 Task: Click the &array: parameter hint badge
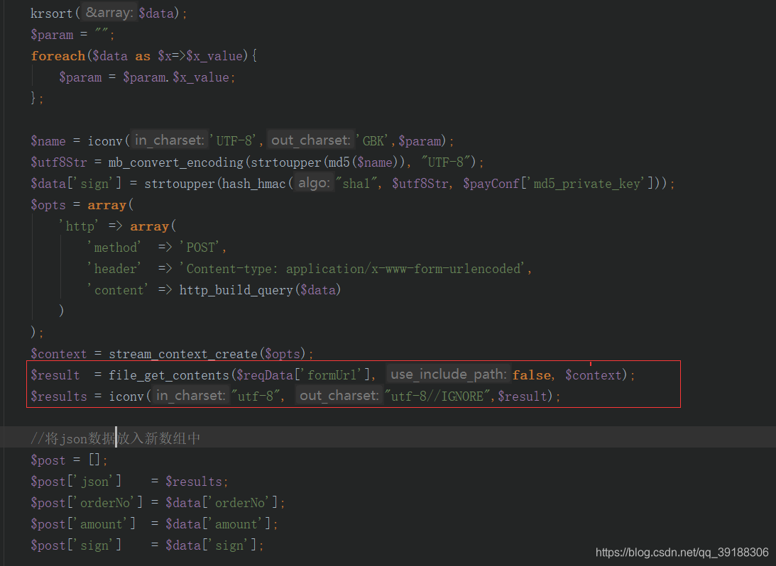[107, 12]
